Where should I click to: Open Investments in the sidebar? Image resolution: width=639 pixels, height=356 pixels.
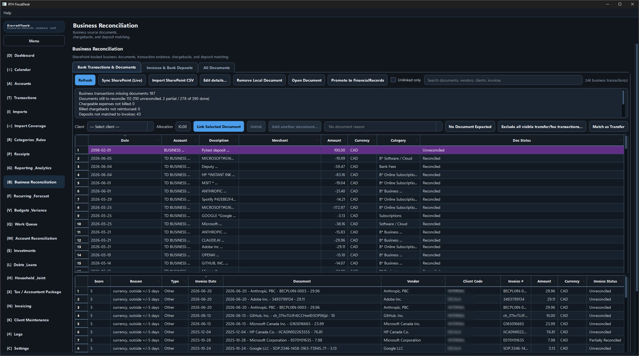pos(34,251)
